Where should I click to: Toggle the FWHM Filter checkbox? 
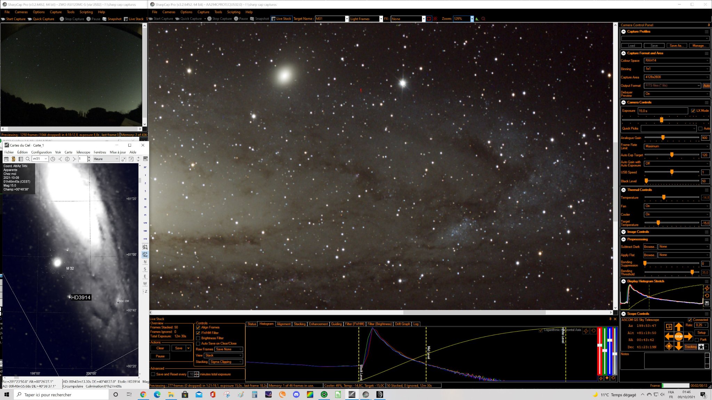point(198,333)
